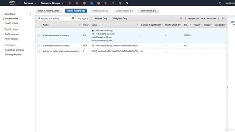Click the TTL value 900
This screenshot has height=132, width=235.
pyautogui.click(x=185, y=45)
